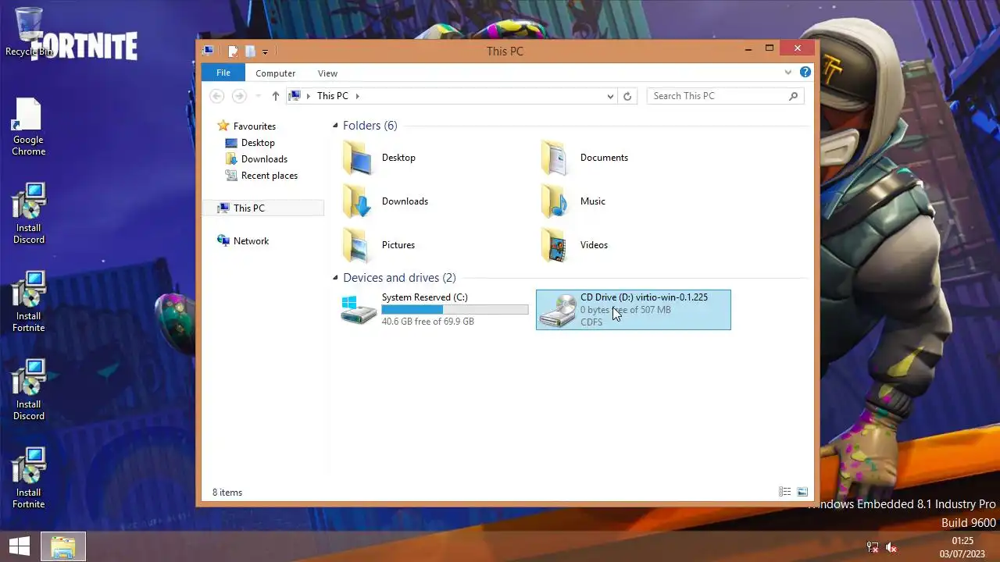Click the Search This PC field
Screen dimensions: 1000x562
point(725,96)
